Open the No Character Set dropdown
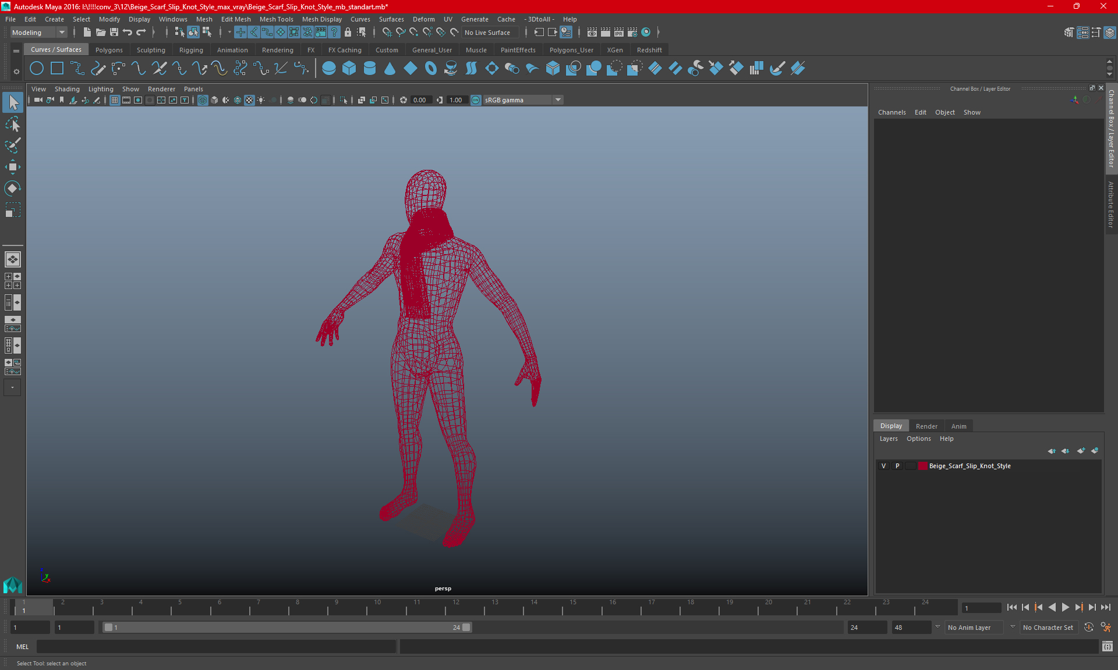1118x670 pixels. pyautogui.click(x=1048, y=628)
